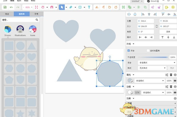Switch to the 符号 symbols tab
177x117 pixels.
pos(36,14)
